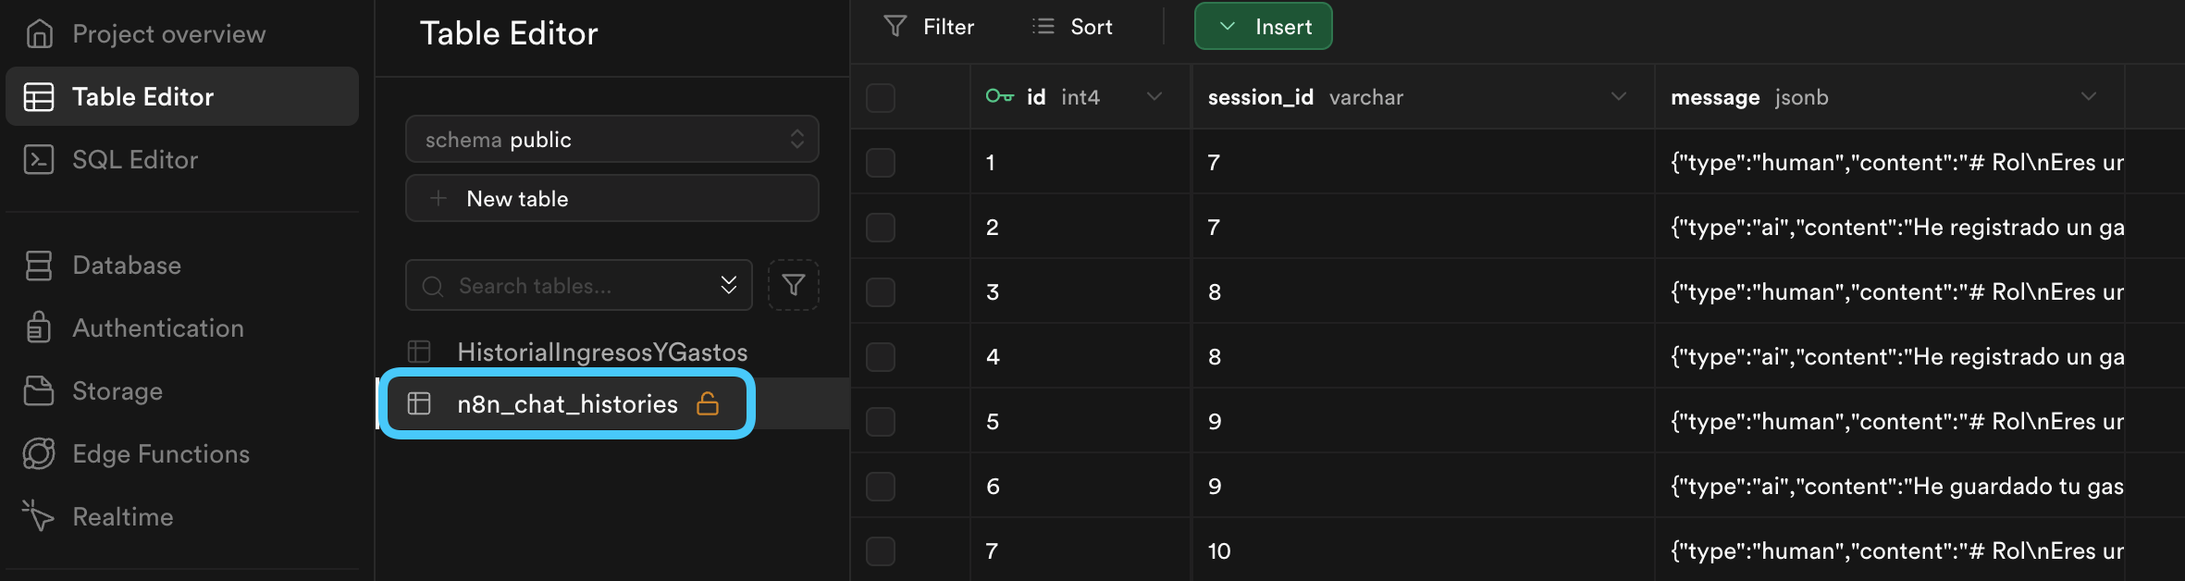
Task: Open Project overview home icon
Action: pos(39,33)
